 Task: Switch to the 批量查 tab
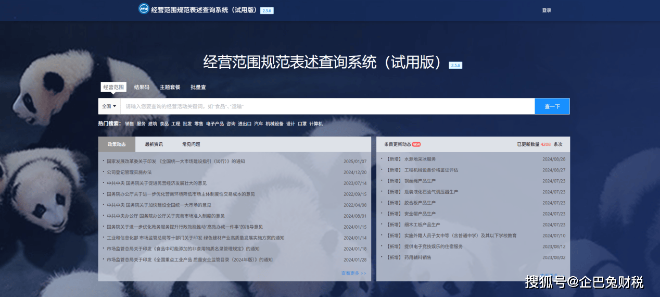(198, 87)
